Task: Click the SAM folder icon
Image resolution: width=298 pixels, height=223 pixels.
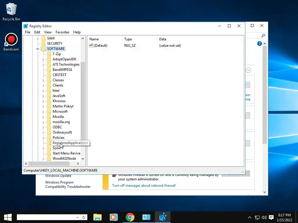Action: click(44, 38)
